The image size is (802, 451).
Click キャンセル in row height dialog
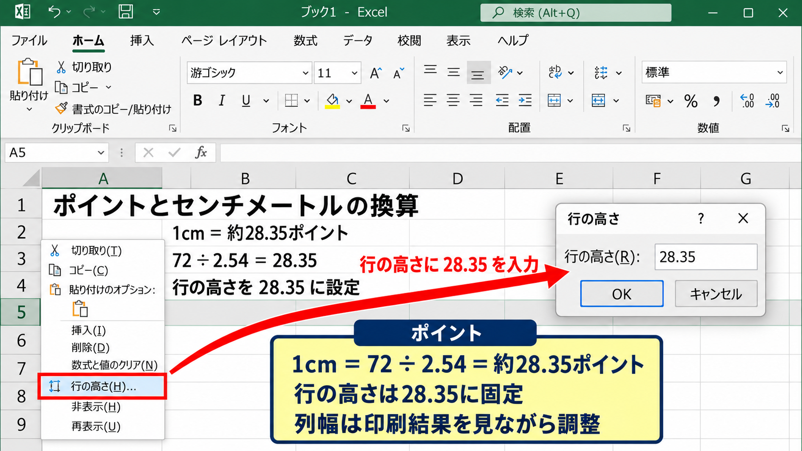[x=716, y=294]
